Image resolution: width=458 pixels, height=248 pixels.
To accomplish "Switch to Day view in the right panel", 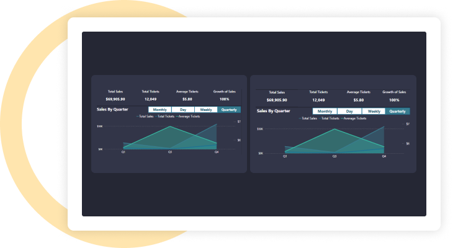I will pyautogui.click(x=349, y=111).
